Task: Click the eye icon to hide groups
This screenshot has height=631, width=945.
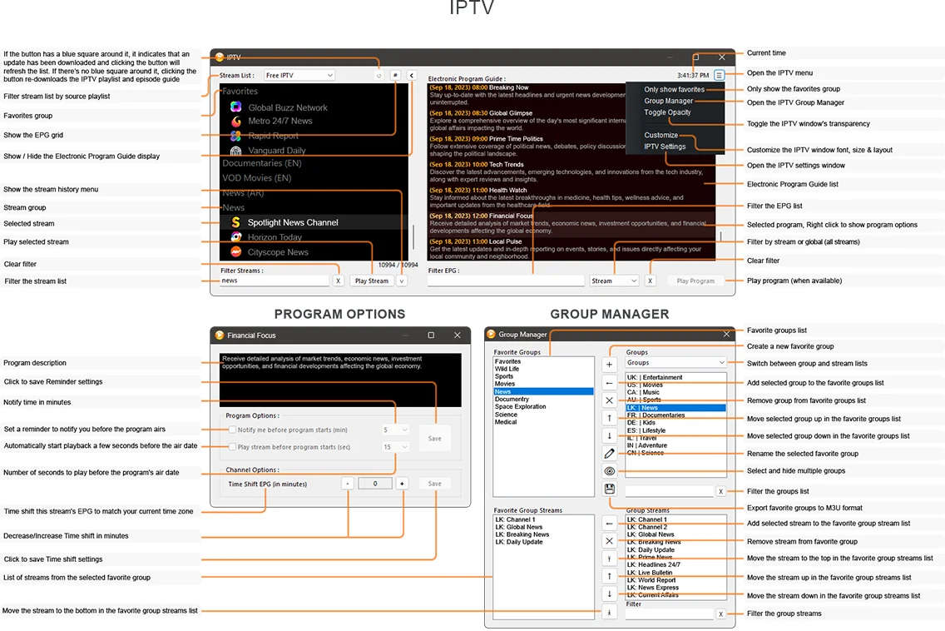Action: click(610, 471)
